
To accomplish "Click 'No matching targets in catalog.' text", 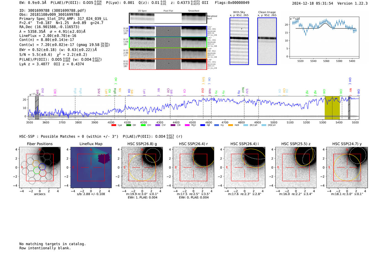I will pos(53,244).
